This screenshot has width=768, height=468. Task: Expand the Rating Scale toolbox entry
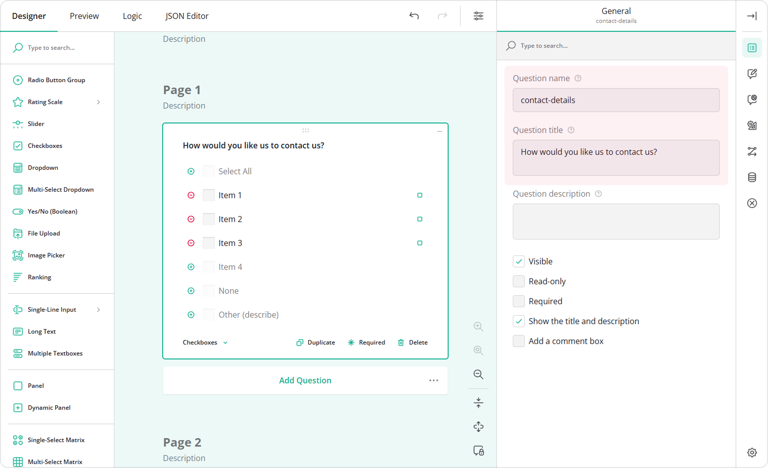coord(98,102)
